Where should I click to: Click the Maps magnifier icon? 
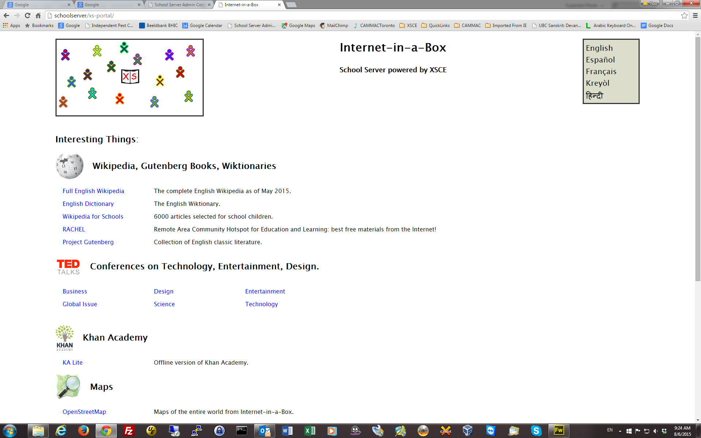pos(68,387)
